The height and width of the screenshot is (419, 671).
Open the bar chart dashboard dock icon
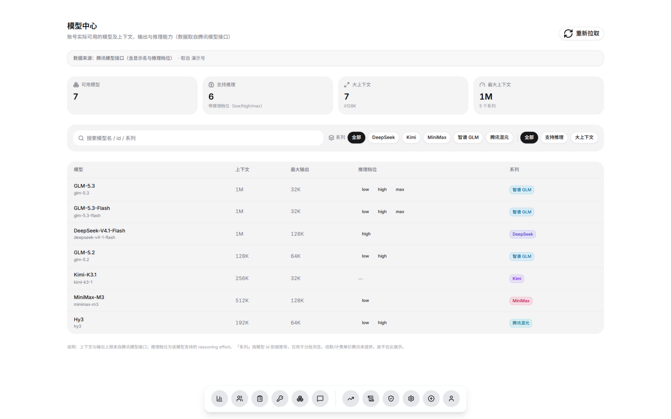(219, 398)
